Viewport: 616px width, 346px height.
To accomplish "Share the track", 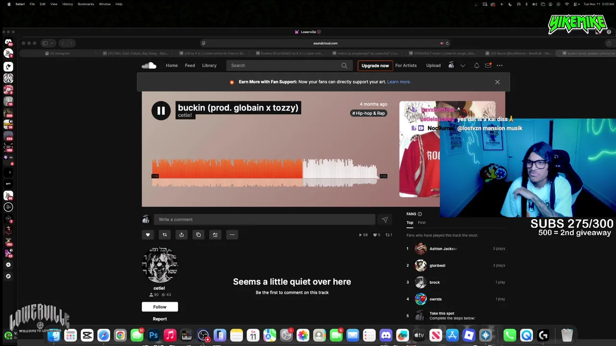I will tap(181, 235).
